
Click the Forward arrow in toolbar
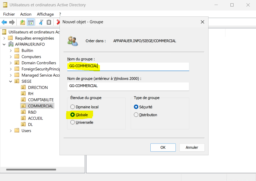tap(12, 22)
